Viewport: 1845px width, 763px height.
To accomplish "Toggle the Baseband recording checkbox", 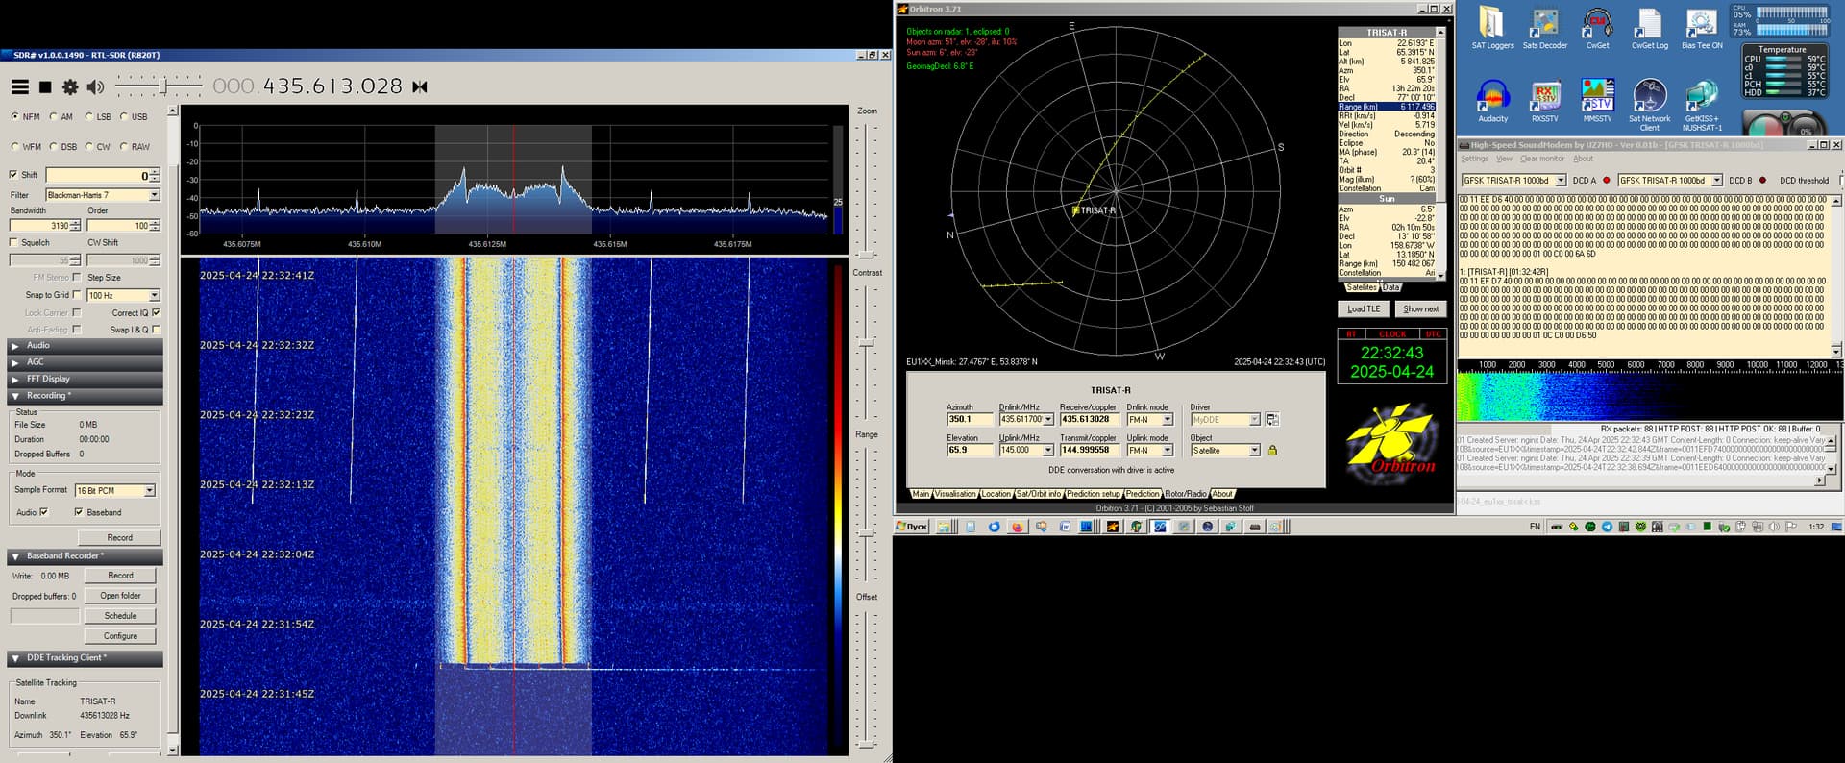I will tap(79, 512).
